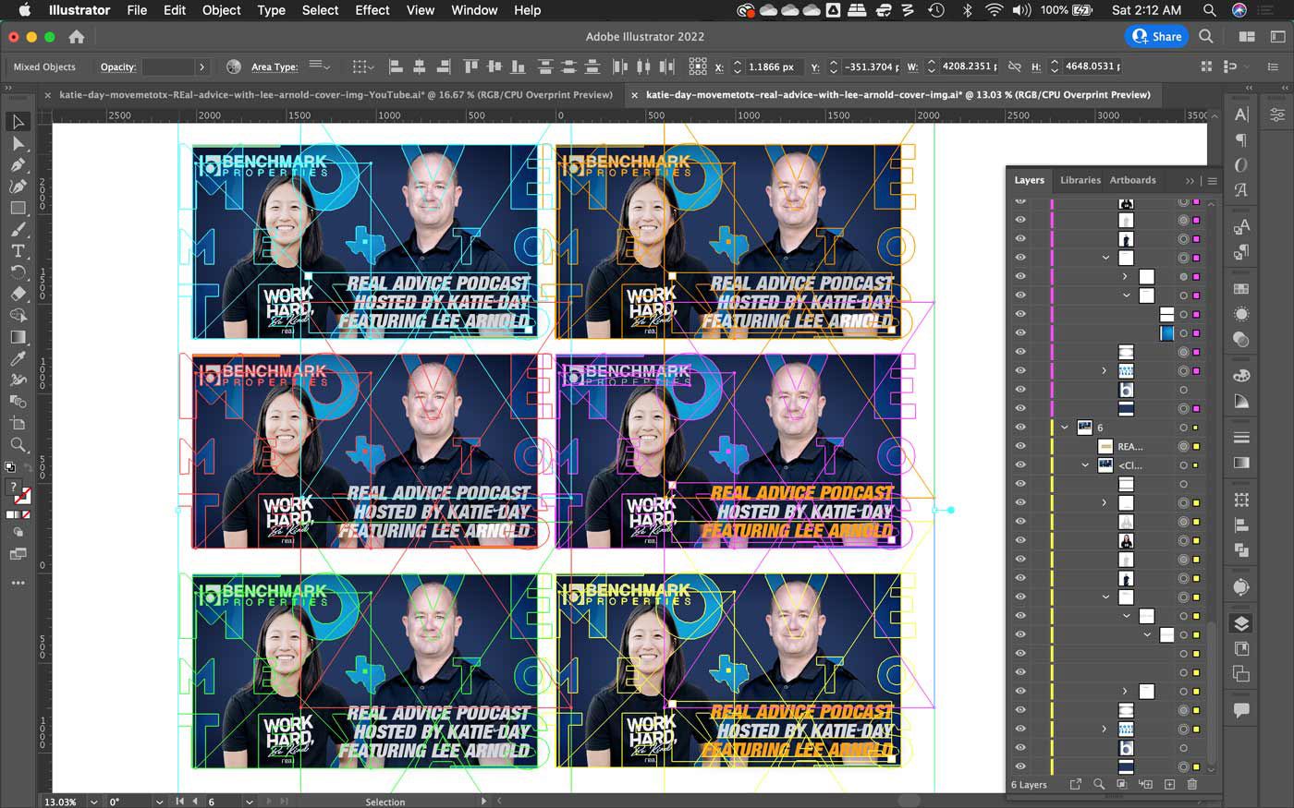Open the Layers panel dock icon
Screen dimensions: 1294x808
(x=1241, y=623)
